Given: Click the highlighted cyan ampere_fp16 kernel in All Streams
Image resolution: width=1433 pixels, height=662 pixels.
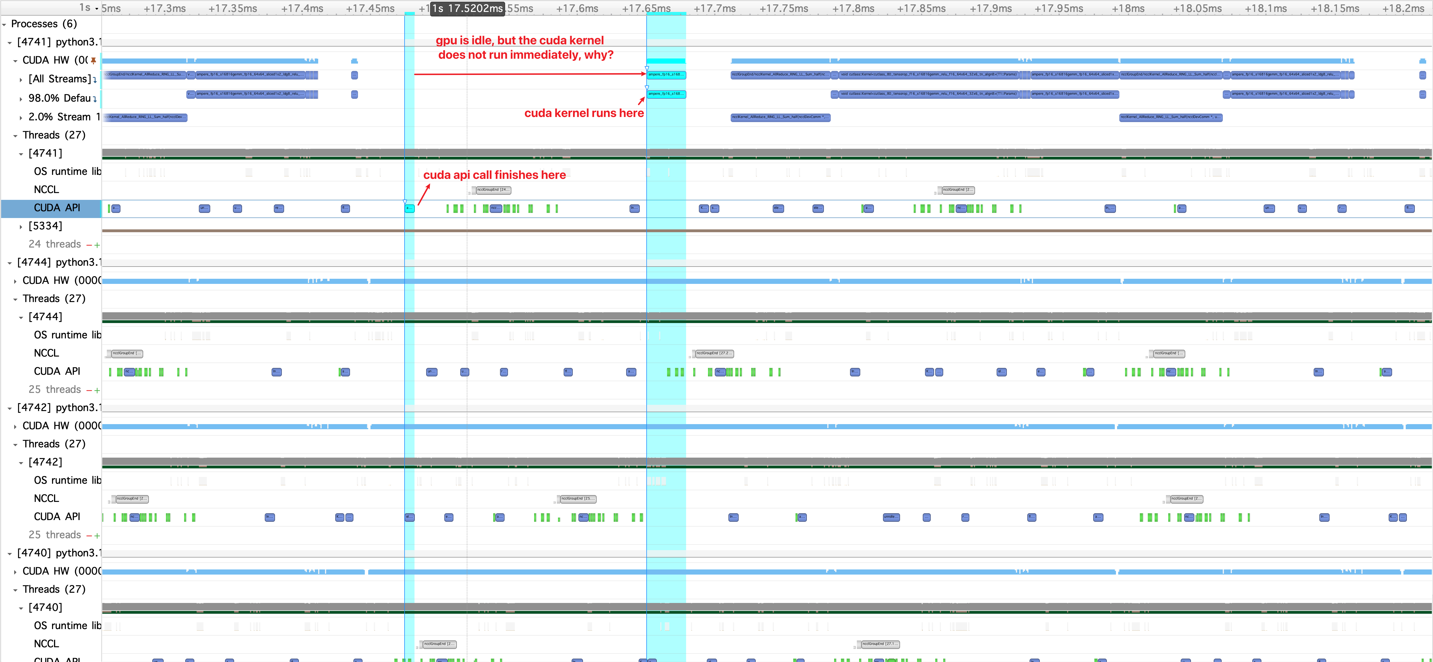Looking at the screenshot, I should pos(666,74).
